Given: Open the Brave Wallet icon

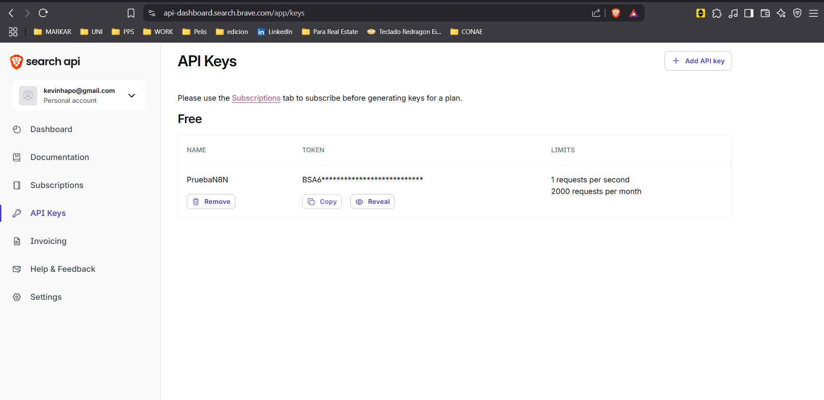Looking at the screenshot, I should [x=765, y=13].
